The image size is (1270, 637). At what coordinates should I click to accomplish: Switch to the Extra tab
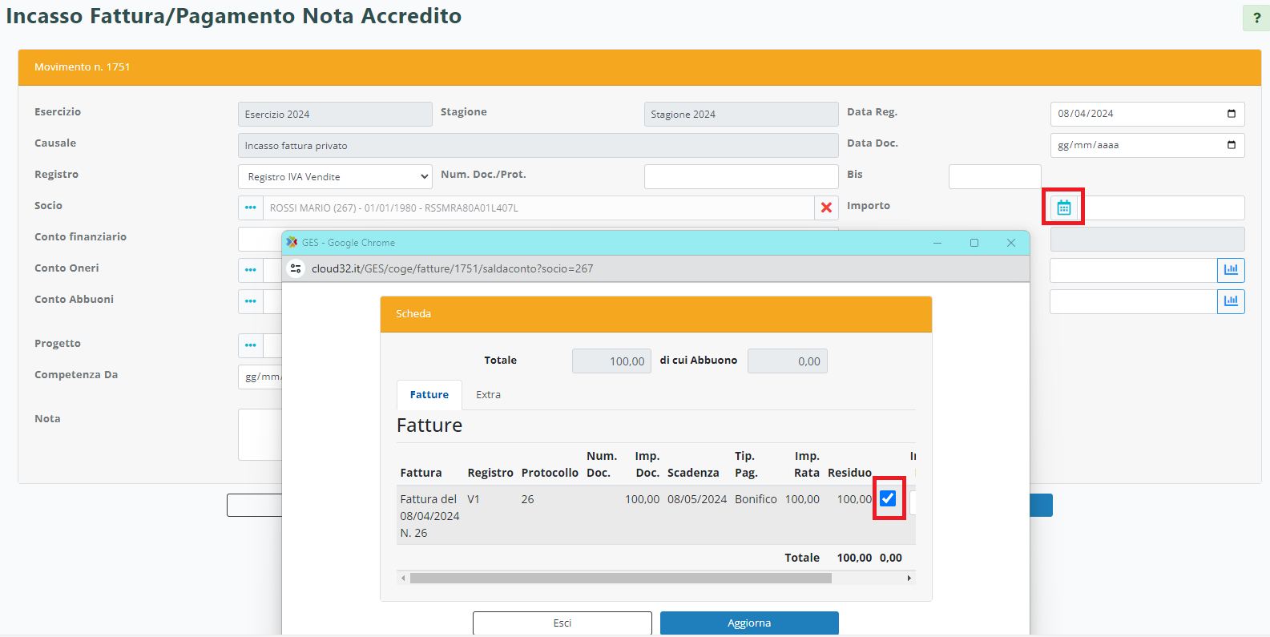click(488, 395)
